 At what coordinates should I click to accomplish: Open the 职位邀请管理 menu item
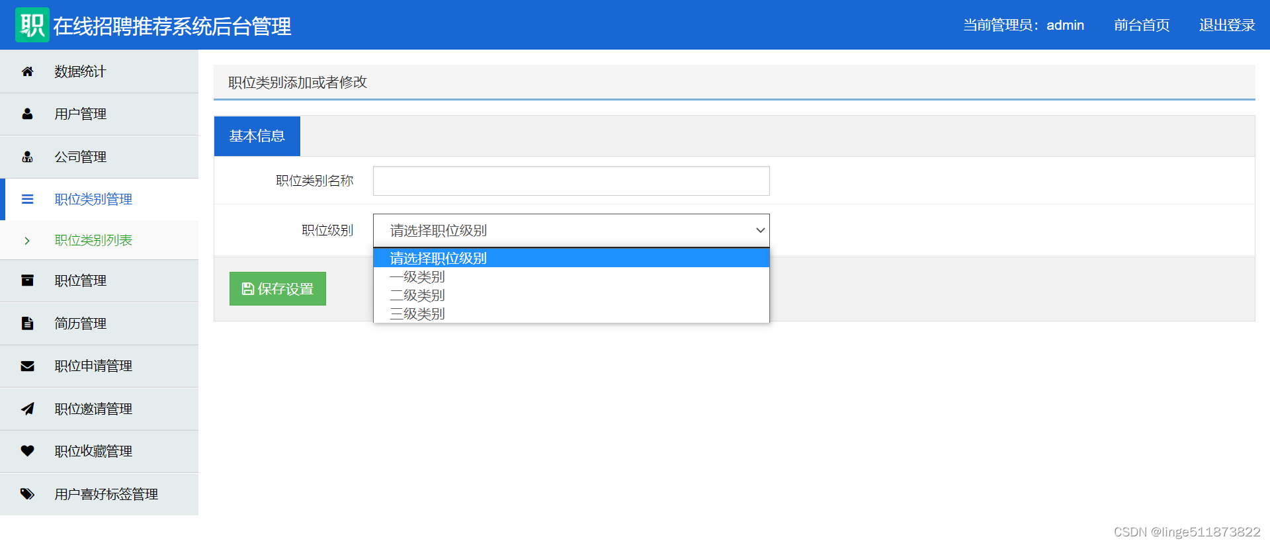[99, 409]
